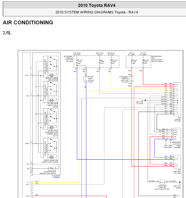Click the E5 ground point symbol
Screen dimensions: 186x198
click(145, 100)
